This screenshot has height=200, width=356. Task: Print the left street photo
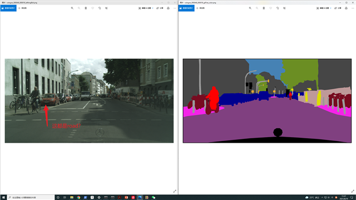tap(168, 8)
